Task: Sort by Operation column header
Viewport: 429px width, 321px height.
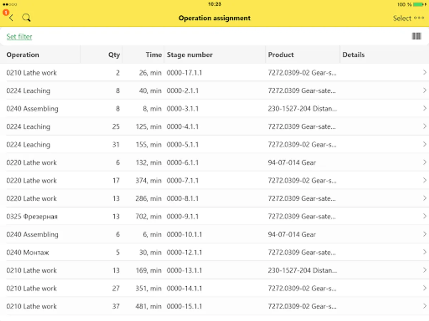Action: coord(23,55)
